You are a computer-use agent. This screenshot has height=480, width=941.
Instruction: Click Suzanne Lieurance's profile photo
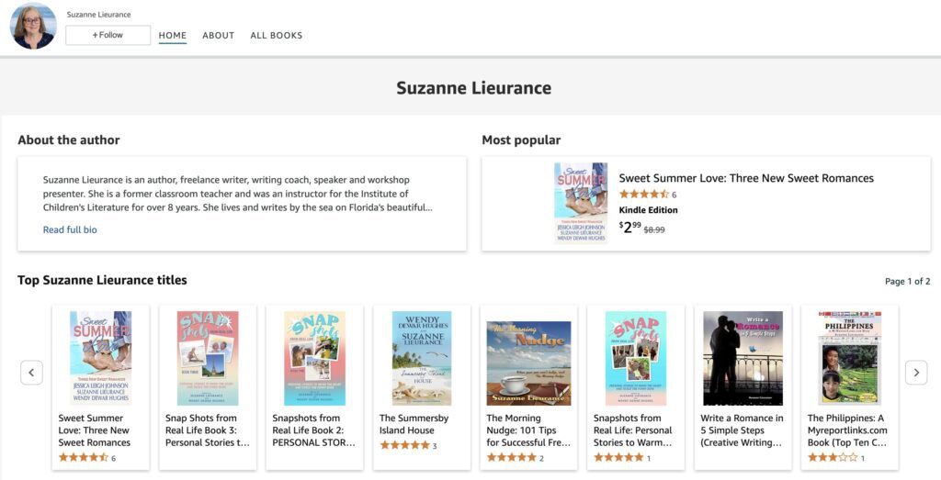(x=33, y=26)
